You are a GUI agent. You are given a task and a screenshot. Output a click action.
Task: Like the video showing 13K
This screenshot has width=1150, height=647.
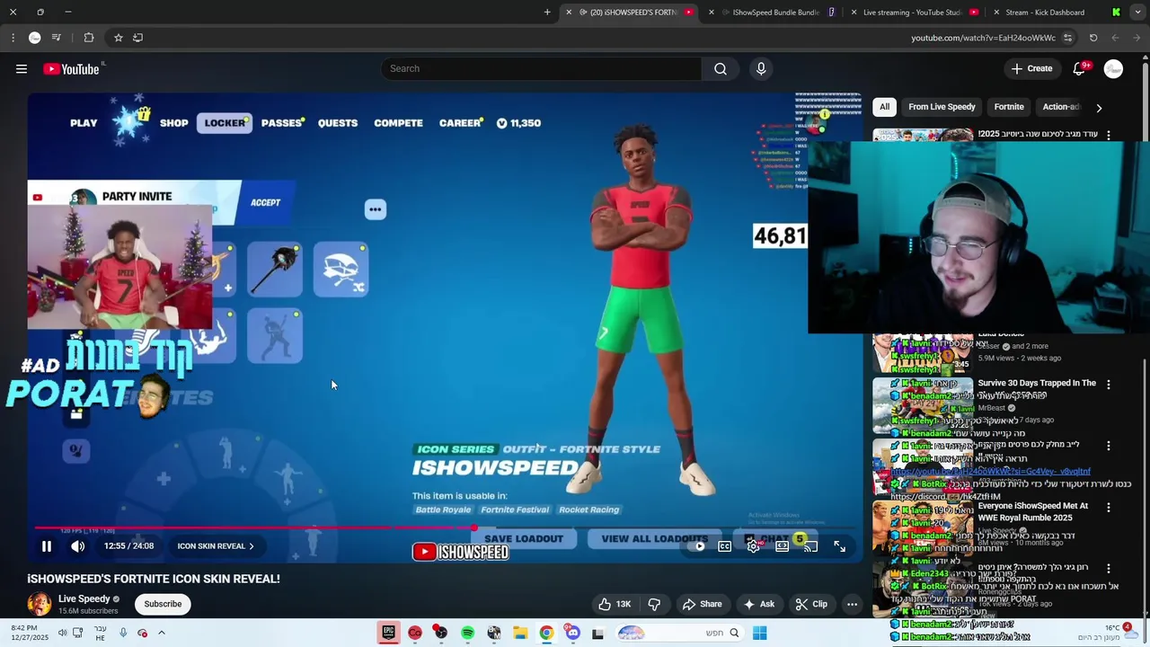[x=615, y=604]
